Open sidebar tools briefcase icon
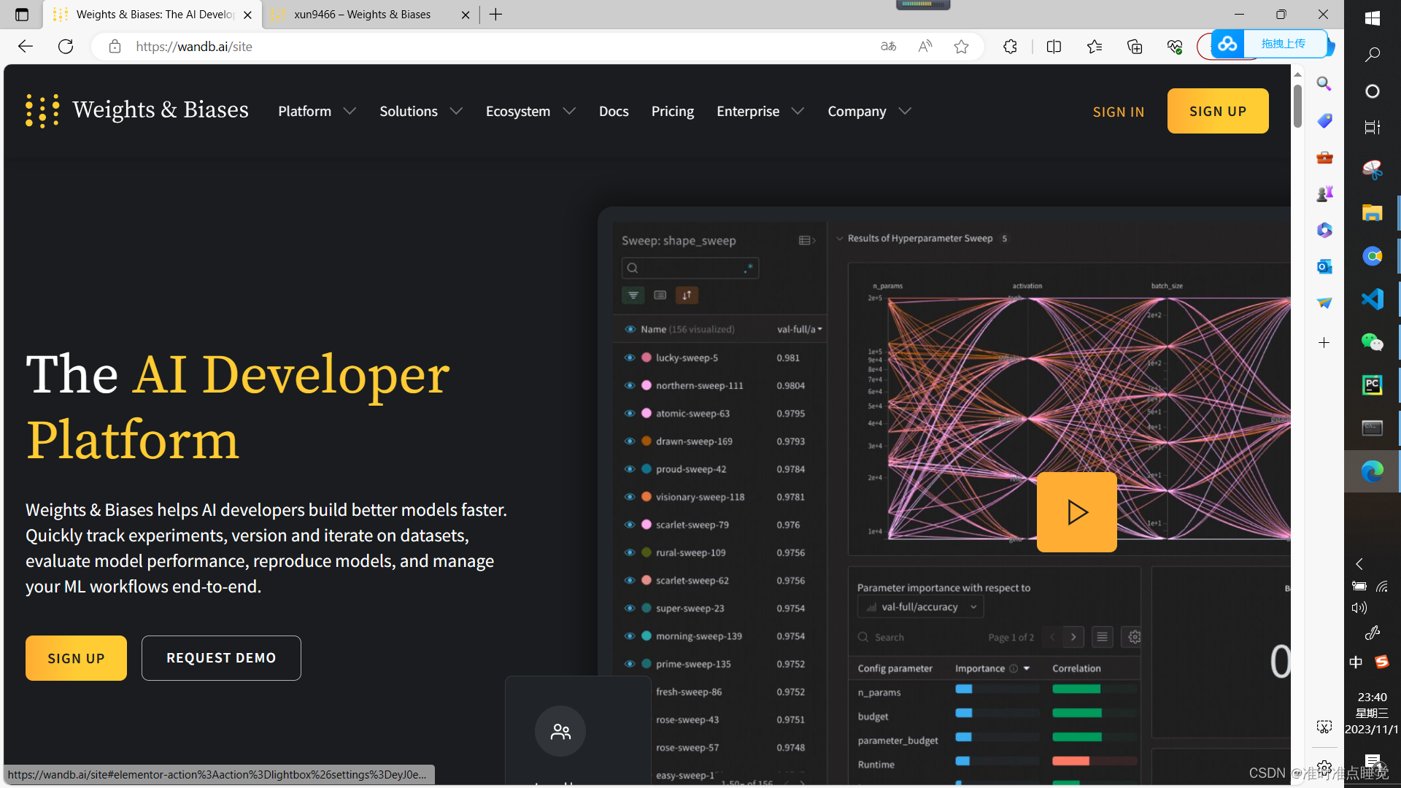The width and height of the screenshot is (1401, 788). (1324, 157)
